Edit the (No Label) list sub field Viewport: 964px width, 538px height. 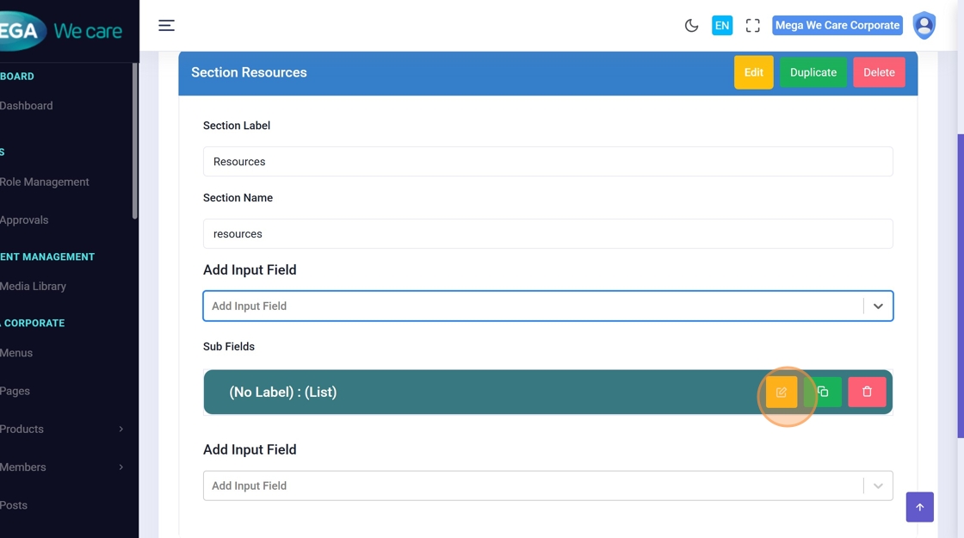(782, 393)
